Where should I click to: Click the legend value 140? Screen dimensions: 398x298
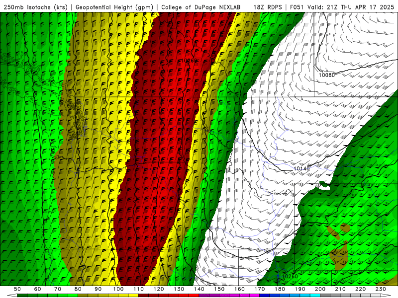(x=199, y=289)
